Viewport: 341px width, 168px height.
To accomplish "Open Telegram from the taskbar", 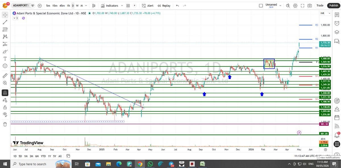I will tap(171, 164).
